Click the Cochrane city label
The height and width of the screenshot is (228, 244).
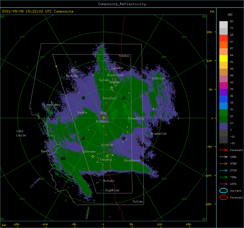coord(89,152)
